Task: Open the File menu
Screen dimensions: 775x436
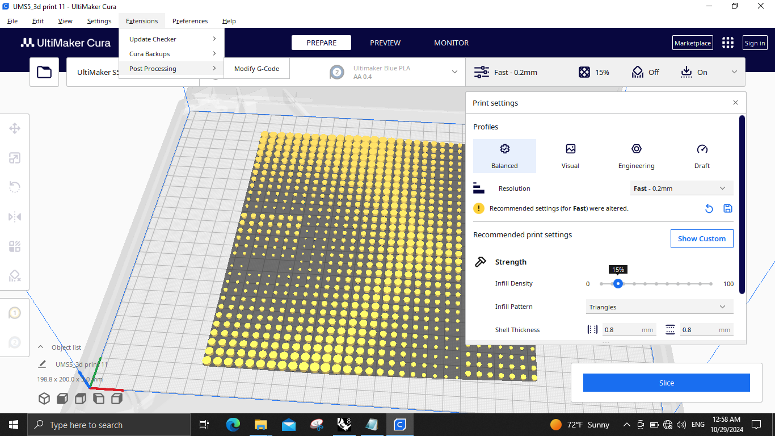Action: tap(12, 21)
